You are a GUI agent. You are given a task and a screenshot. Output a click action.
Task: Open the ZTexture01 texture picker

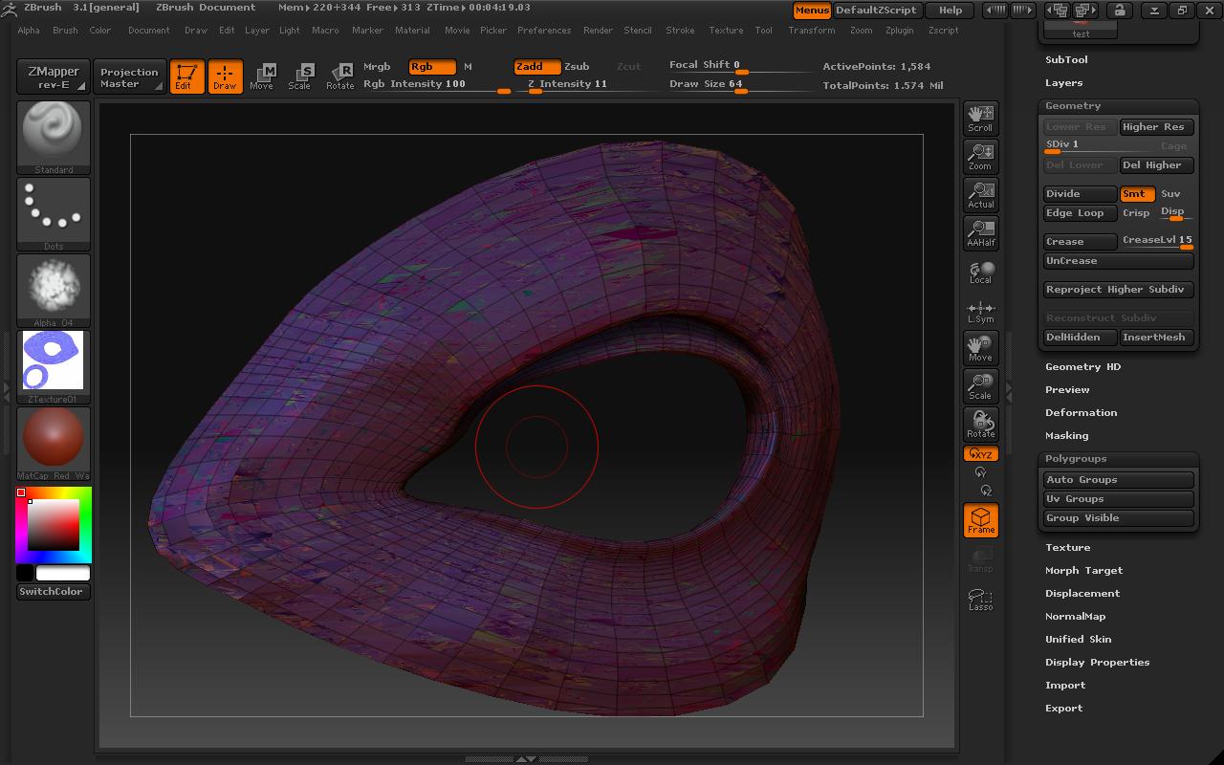(x=54, y=367)
